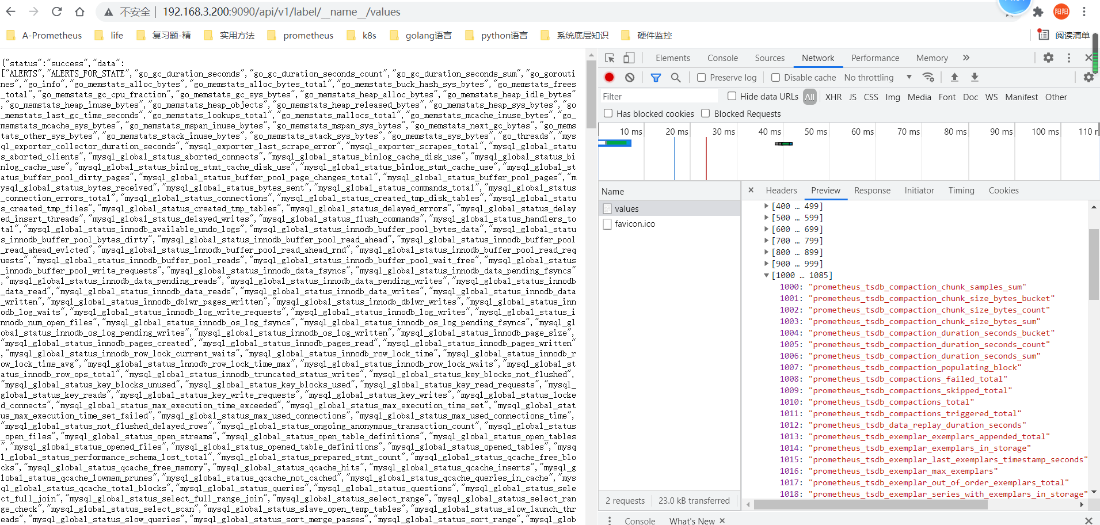This screenshot has width=1100, height=525.
Task: Click the network filter text field
Action: [x=659, y=96]
